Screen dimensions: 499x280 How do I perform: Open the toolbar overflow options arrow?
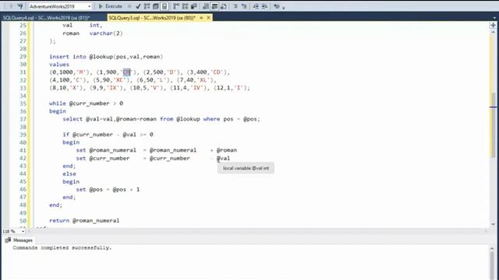284,7
